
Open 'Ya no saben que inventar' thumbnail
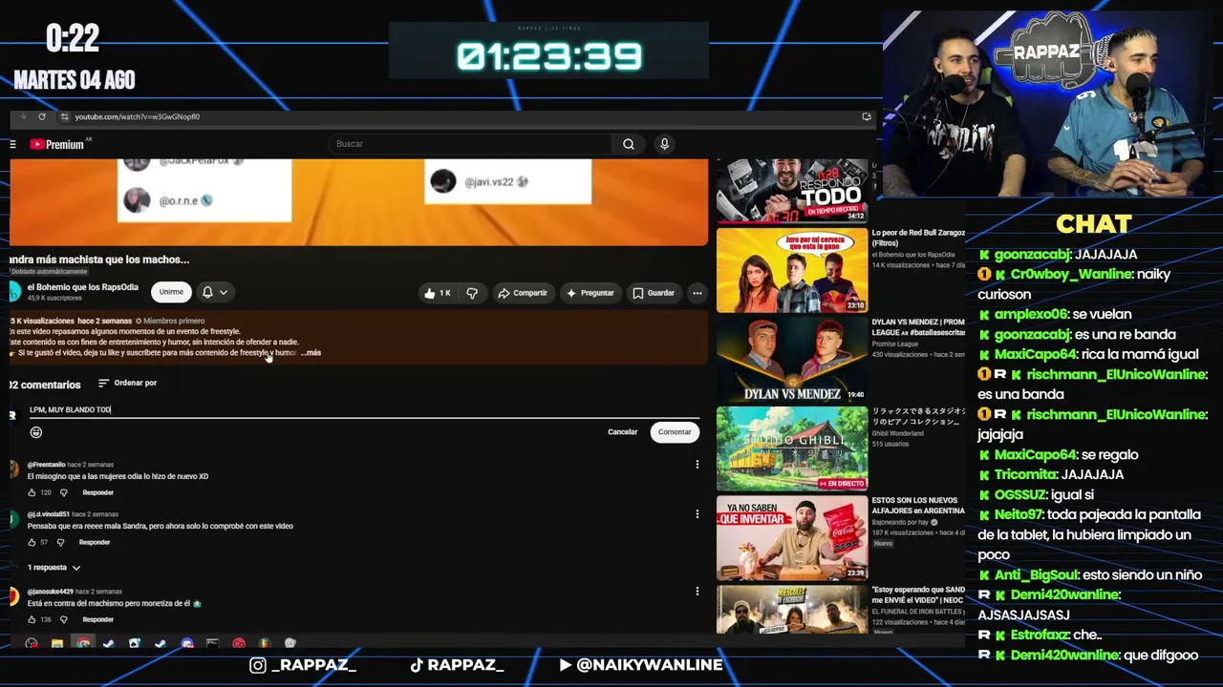tap(792, 537)
